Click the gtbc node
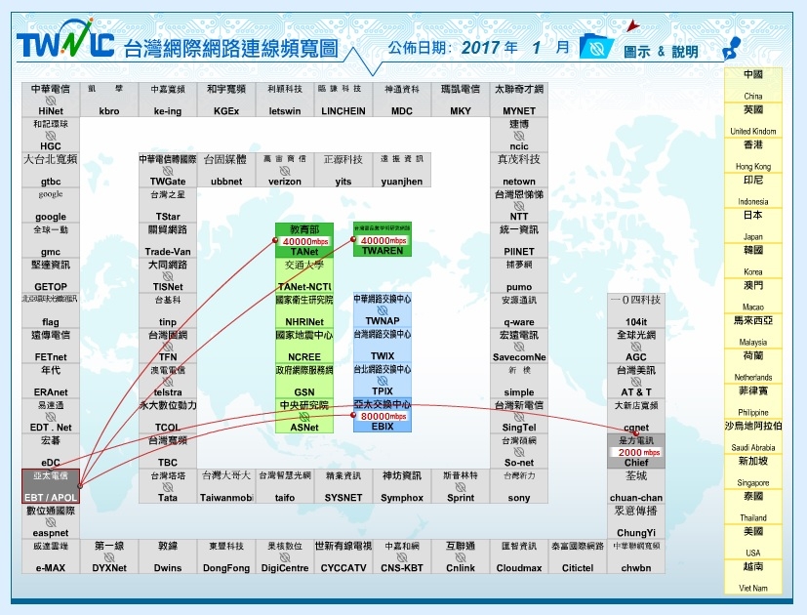 (51, 170)
